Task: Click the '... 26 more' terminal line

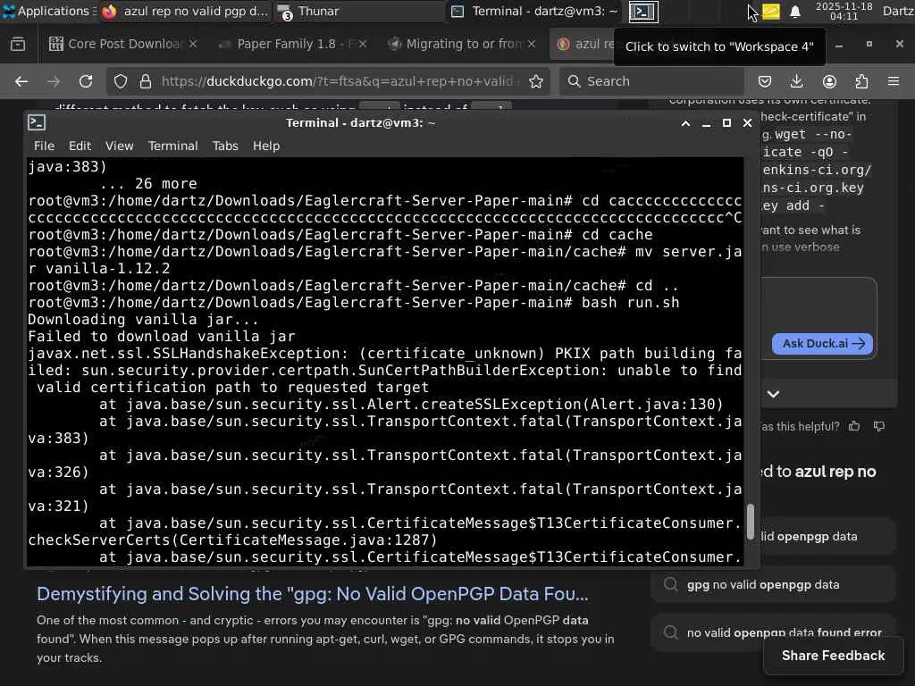Action: point(148,184)
